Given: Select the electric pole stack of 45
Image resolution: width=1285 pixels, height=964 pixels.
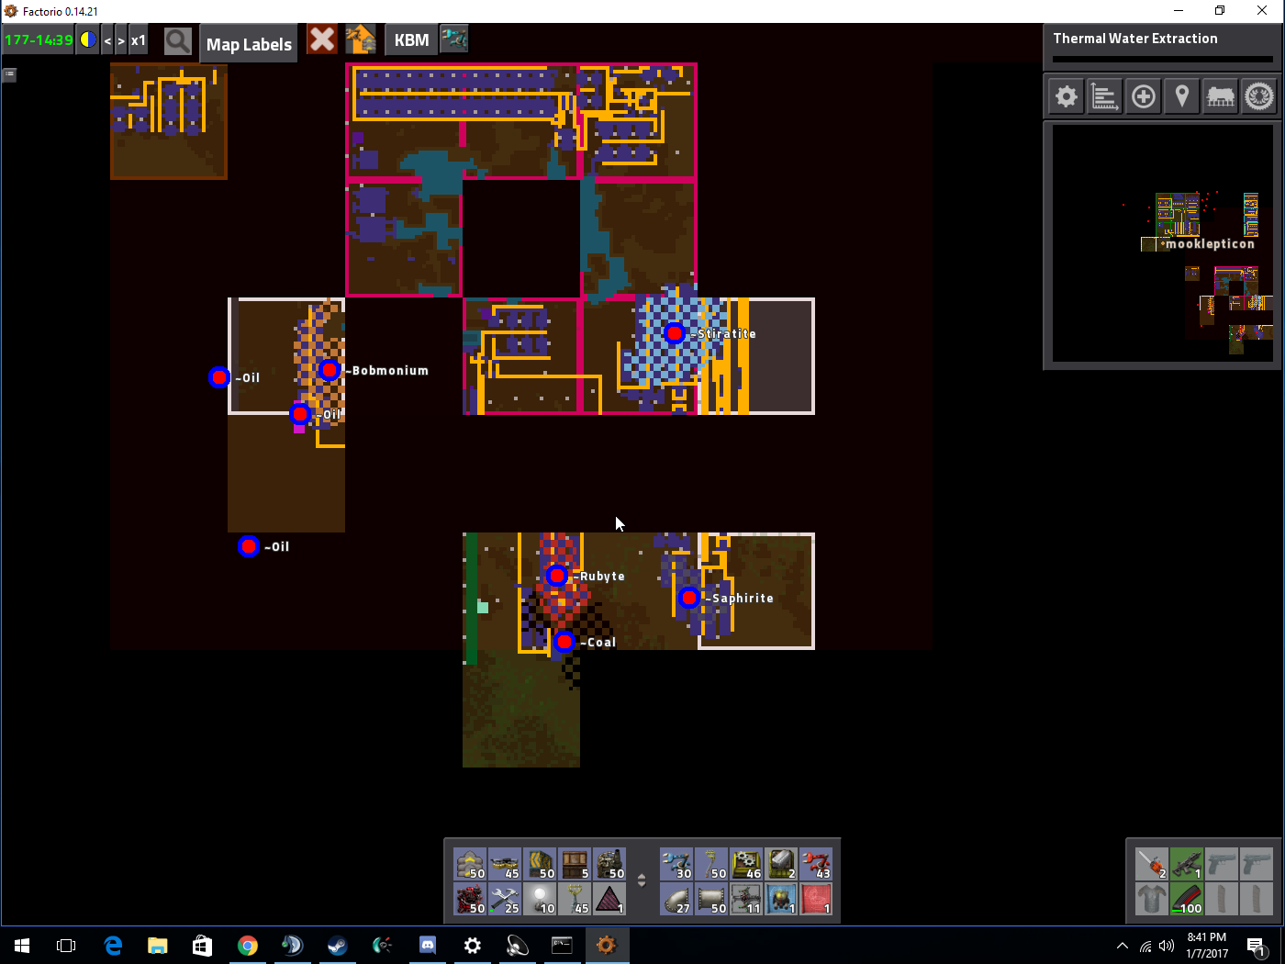Looking at the screenshot, I should pos(575,899).
